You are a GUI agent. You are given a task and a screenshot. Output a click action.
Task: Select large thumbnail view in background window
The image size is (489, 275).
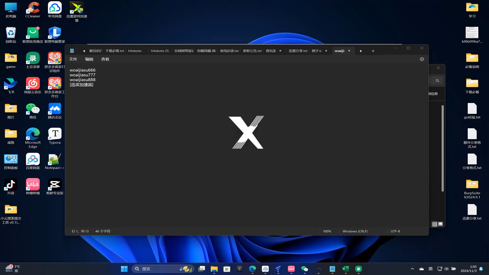point(440,224)
